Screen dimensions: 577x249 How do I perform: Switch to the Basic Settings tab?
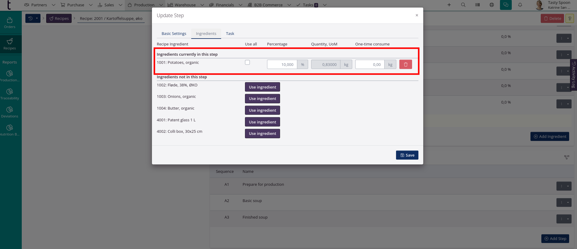click(x=174, y=33)
